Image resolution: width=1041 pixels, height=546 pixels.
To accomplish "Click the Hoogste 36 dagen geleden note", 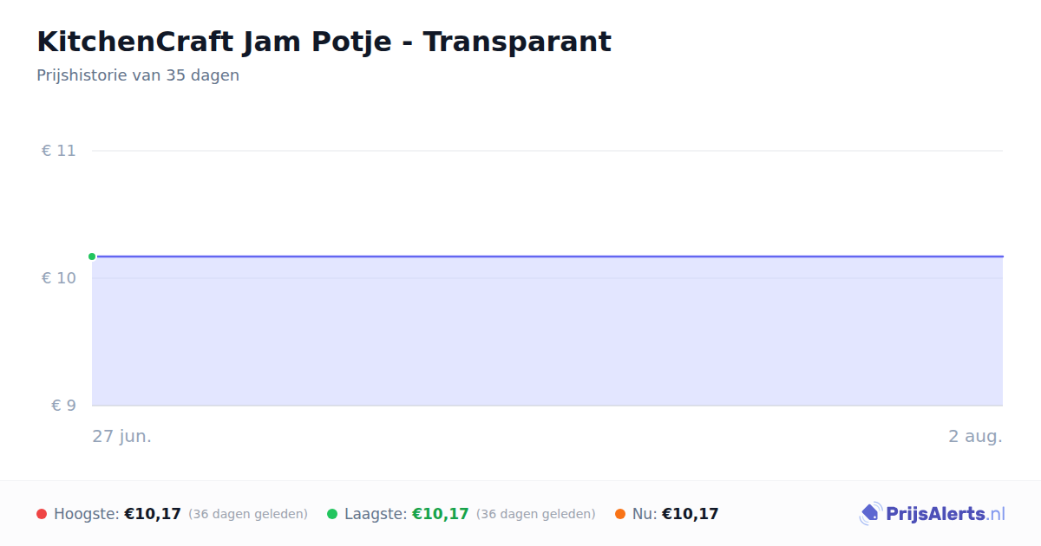I will pos(248,514).
